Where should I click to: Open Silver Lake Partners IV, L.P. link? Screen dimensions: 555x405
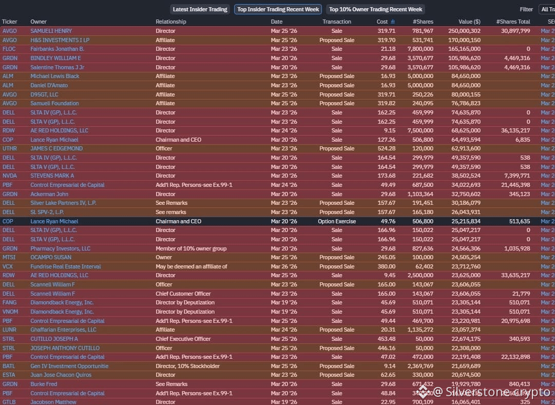63,203
